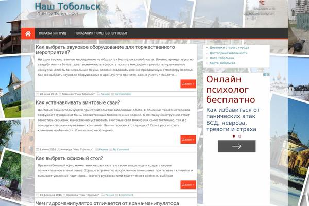Click comment icon before 1 Comment

coord(117,195)
